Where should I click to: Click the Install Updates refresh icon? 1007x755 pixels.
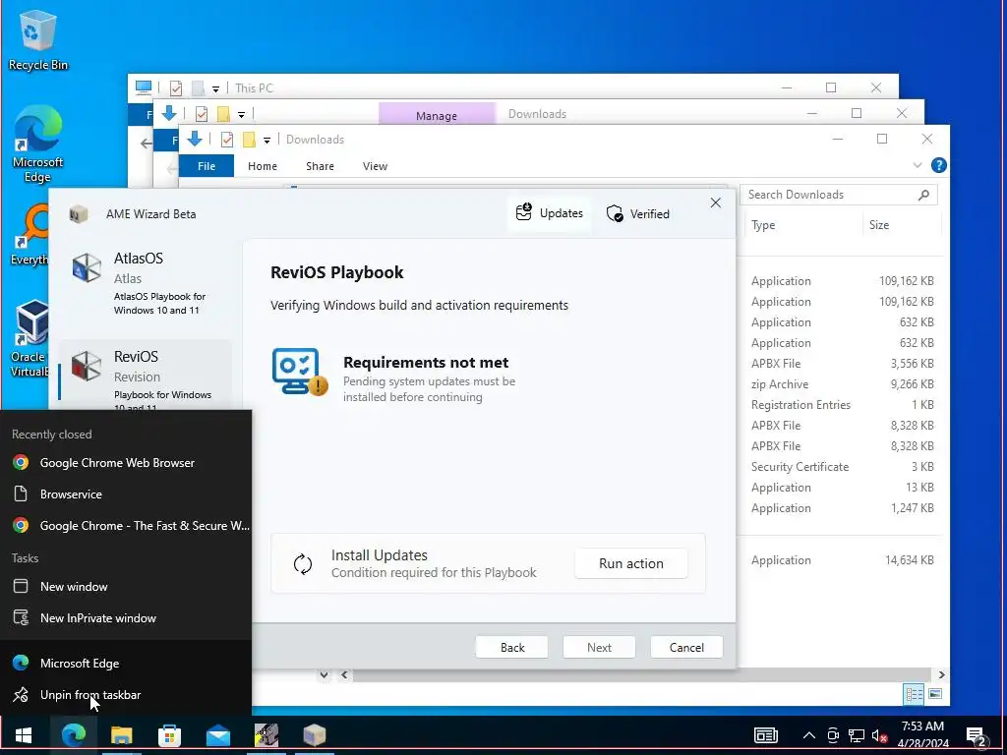click(303, 563)
